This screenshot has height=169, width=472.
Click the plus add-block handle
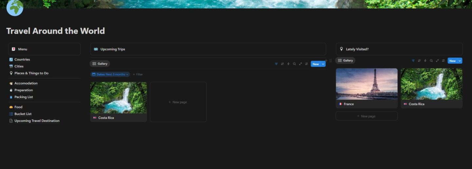tap(326, 60)
